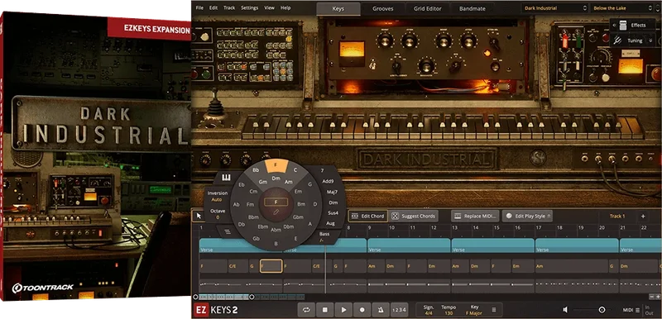Click the loop range start handle
Screen dimensions: 662x319
pos(195,297)
